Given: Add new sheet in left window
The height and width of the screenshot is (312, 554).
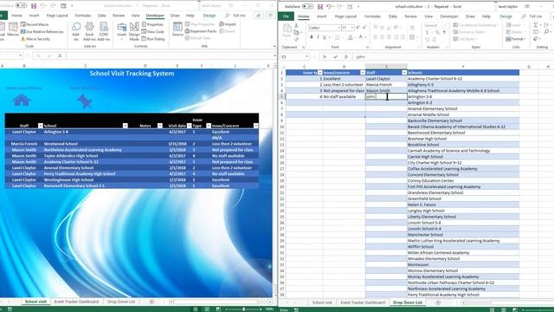Looking at the screenshot, I should point(152,302).
